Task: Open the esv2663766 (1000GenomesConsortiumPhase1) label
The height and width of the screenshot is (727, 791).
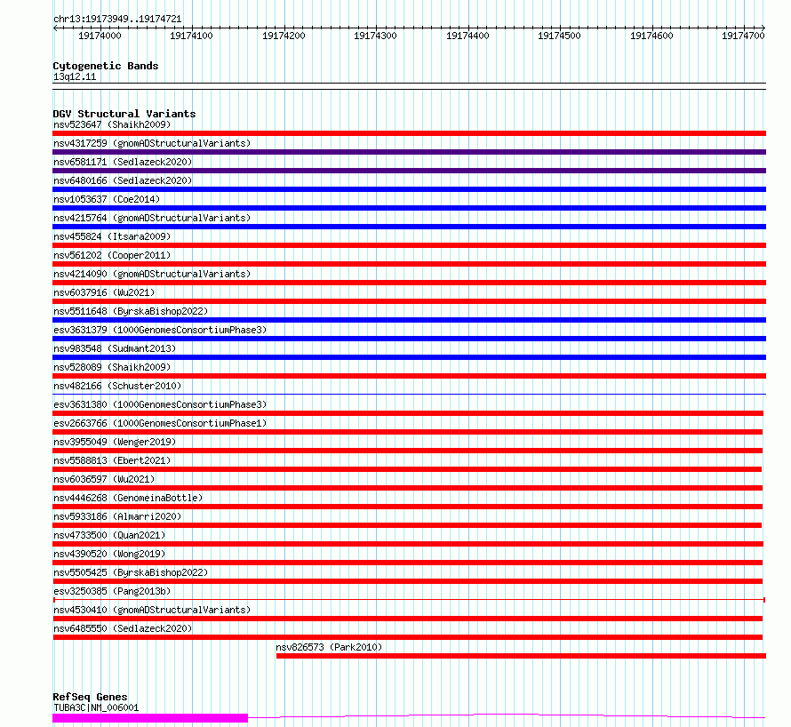Action: pyautogui.click(x=160, y=423)
